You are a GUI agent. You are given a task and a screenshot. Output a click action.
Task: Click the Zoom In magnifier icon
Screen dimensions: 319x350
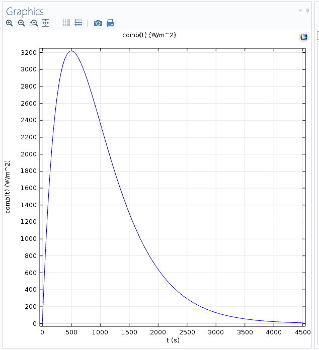pos(10,23)
